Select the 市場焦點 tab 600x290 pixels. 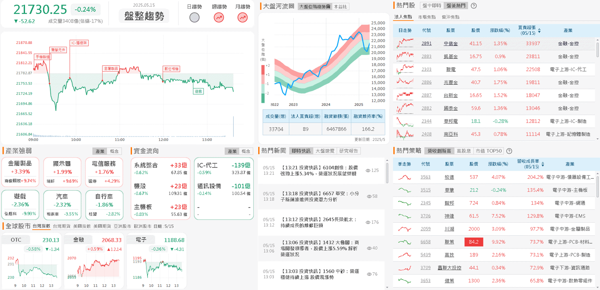pos(427,17)
